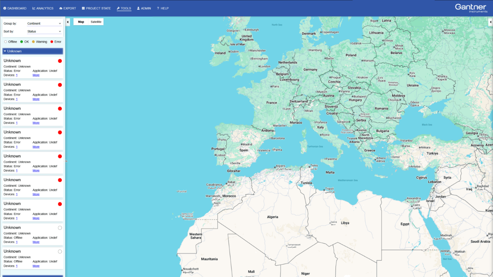Switch map to Satellite view
Viewport: 493px width, 277px height.
(x=96, y=22)
